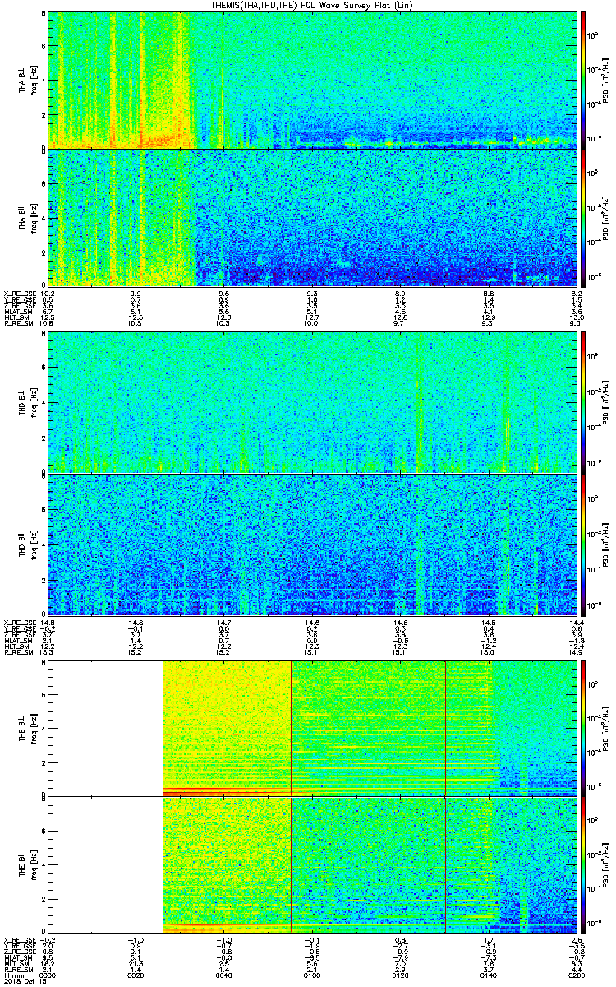Viewport: 616px width, 987px height.
Task: Click inside the THA B⊥ spectrogram panel
Action: point(312,79)
